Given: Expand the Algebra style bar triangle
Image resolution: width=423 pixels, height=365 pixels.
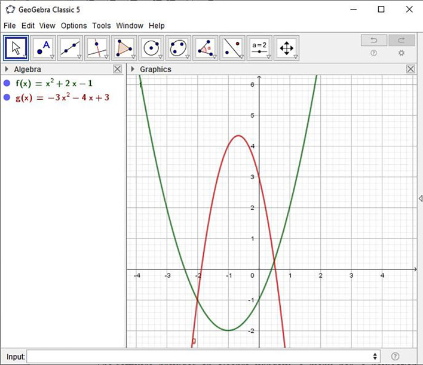Looking at the screenshot, I should coord(7,69).
